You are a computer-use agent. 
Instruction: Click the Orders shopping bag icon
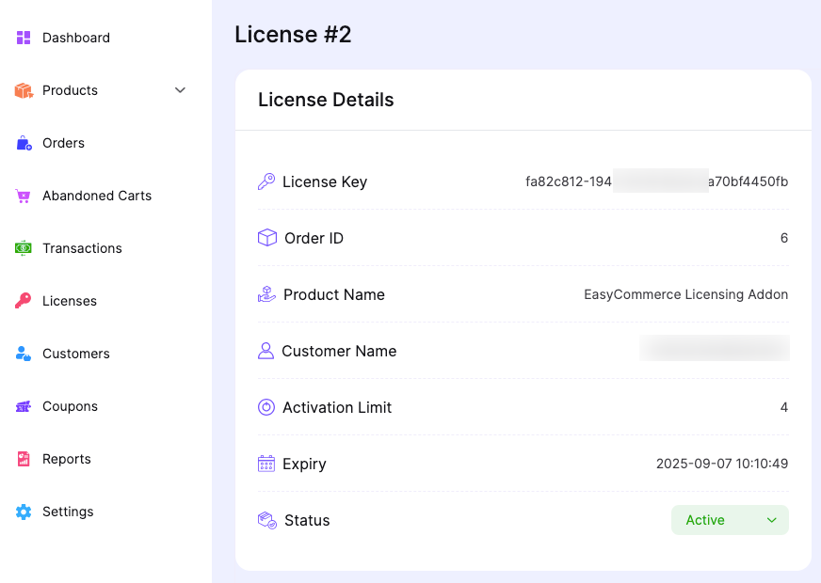[x=24, y=143]
